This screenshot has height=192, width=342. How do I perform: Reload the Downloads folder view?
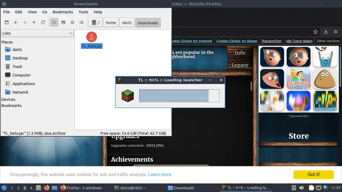[43, 23]
